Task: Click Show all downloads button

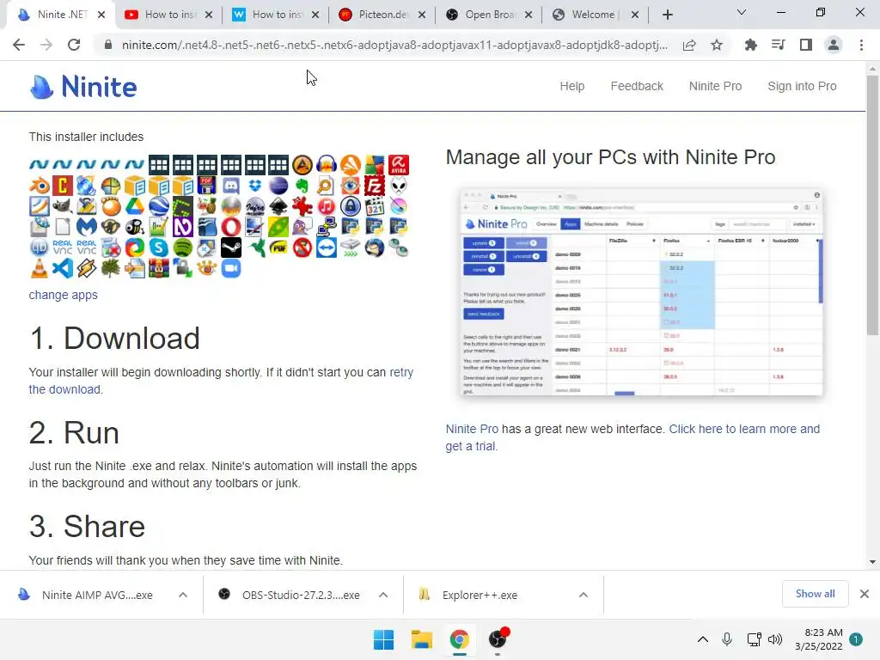Action: click(x=815, y=594)
